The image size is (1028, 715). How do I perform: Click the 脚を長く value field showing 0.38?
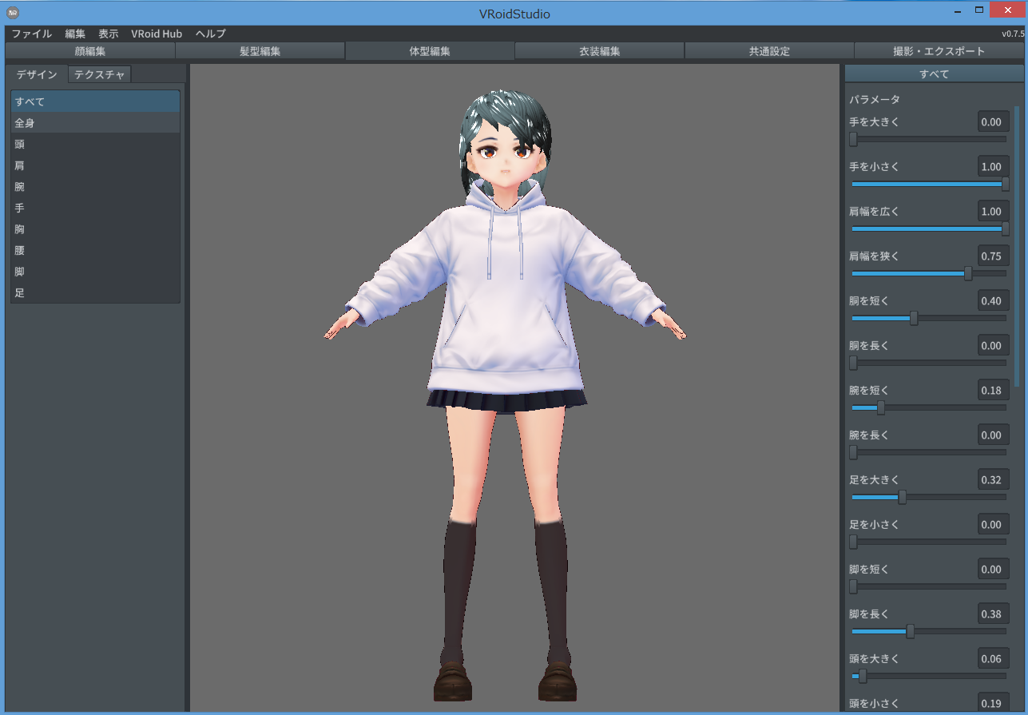993,614
